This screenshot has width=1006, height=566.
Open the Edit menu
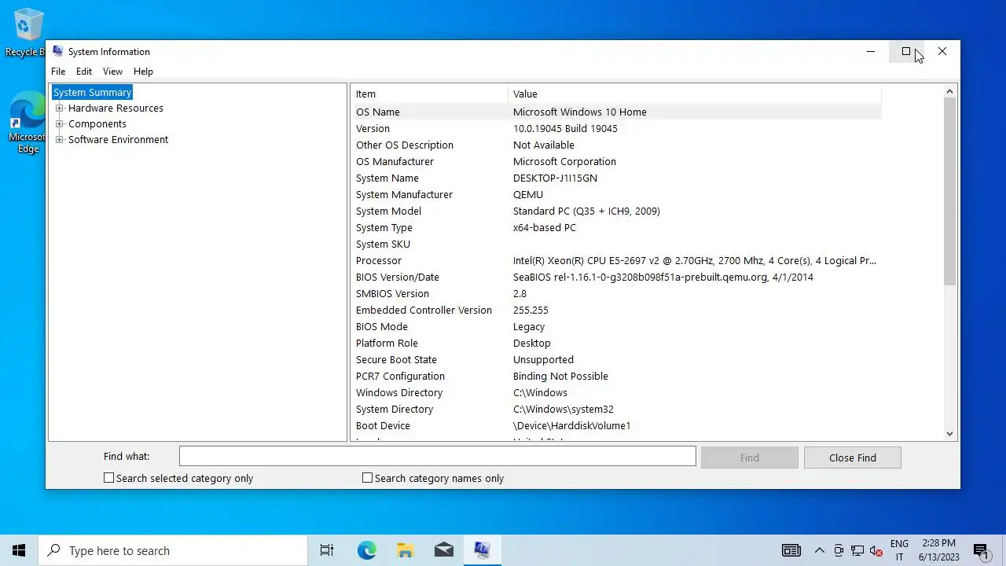[84, 72]
